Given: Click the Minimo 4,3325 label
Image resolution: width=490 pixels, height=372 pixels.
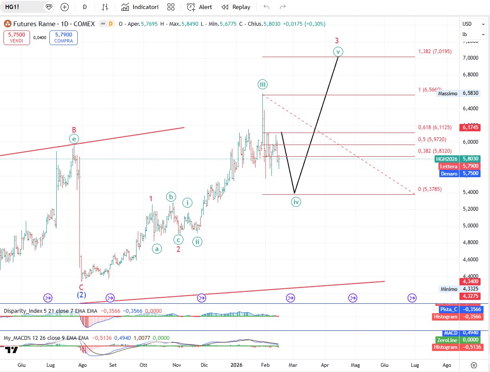Looking at the screenshot, I should click(x=459, y=289).
